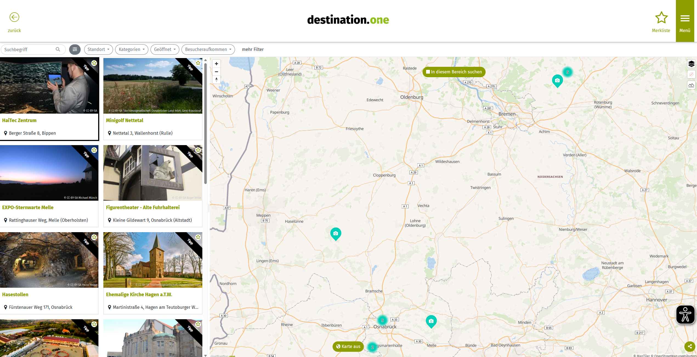
Task: Click the search magnifier icon
Action: click(x=58, y=49)
